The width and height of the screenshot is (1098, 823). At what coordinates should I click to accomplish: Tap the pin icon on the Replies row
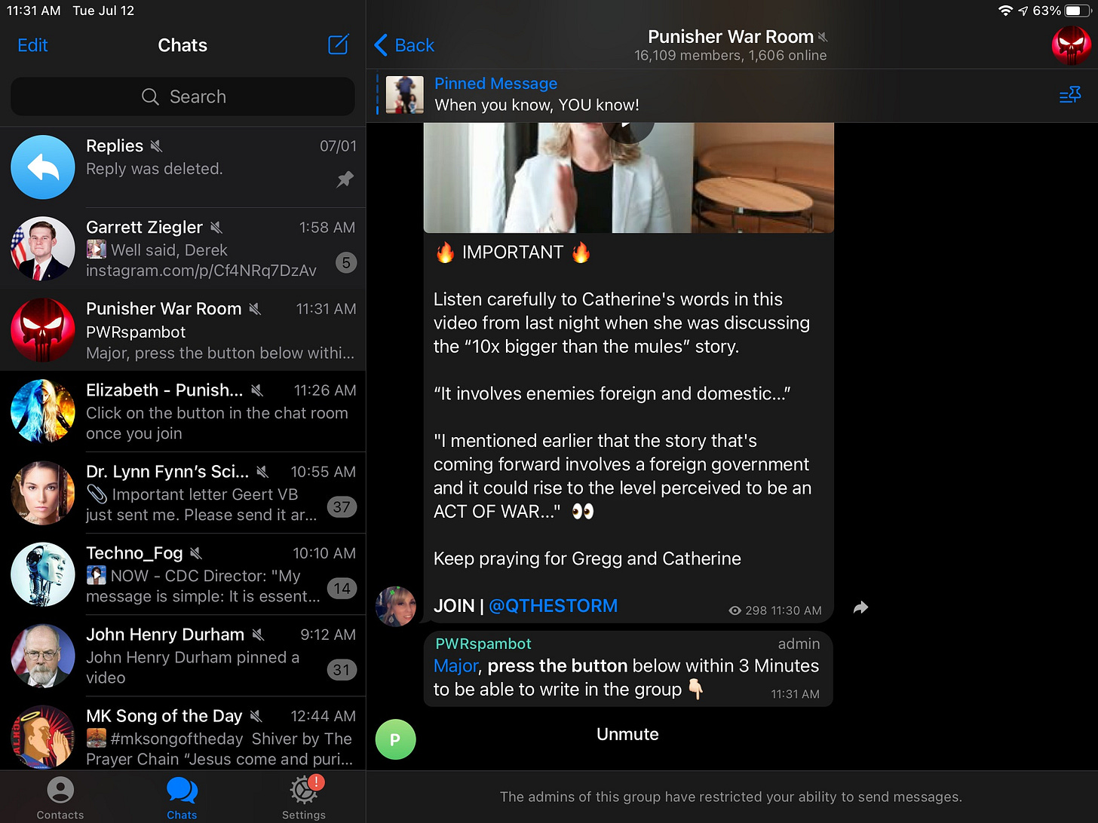click(345, 179)
